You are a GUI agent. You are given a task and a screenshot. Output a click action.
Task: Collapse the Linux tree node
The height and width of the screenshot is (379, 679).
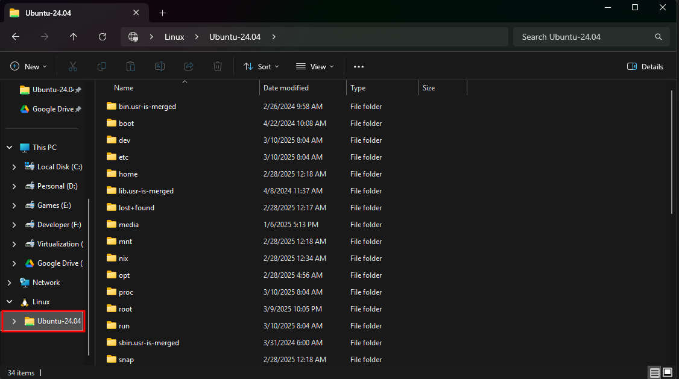10,302
